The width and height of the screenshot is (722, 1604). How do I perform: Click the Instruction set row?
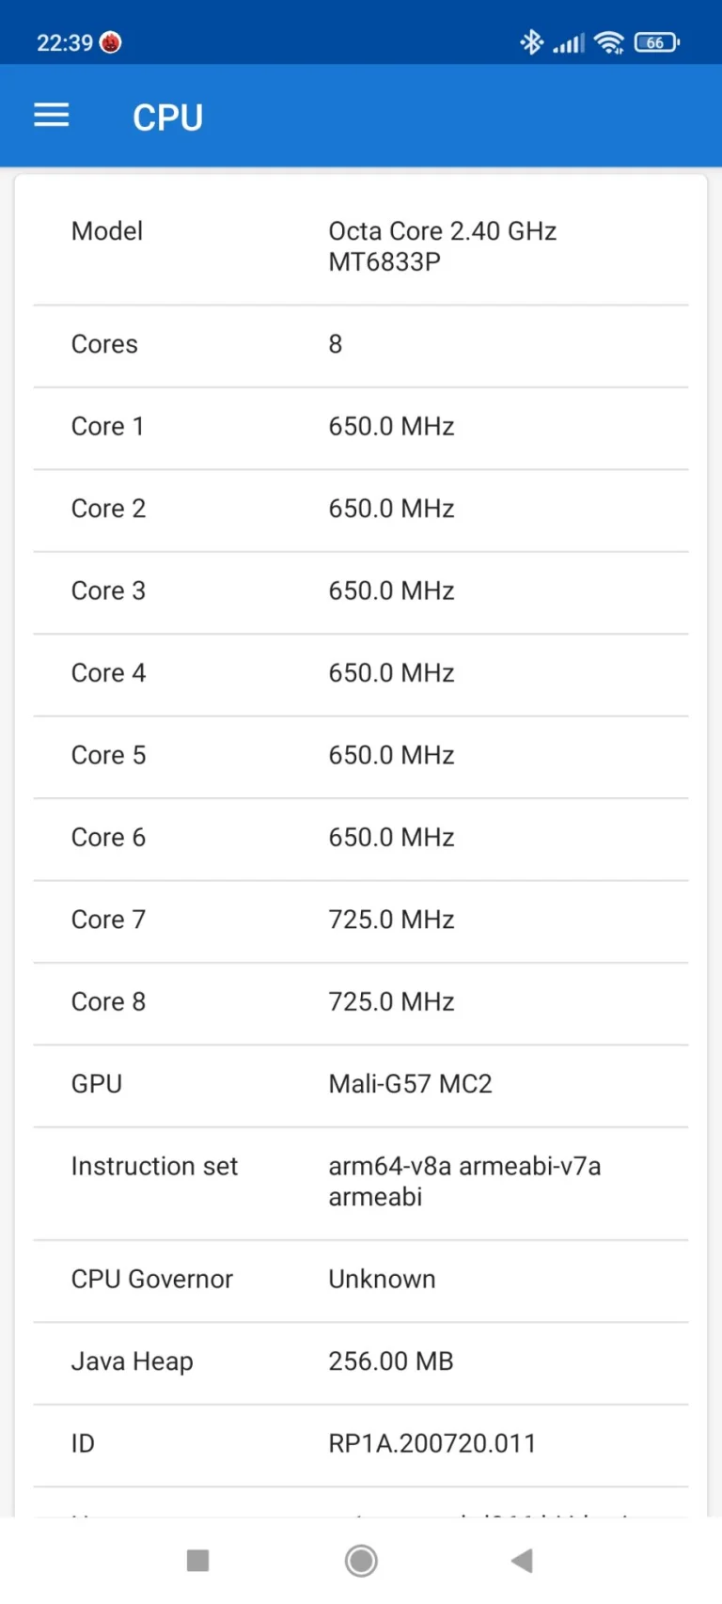(361, 1181)
